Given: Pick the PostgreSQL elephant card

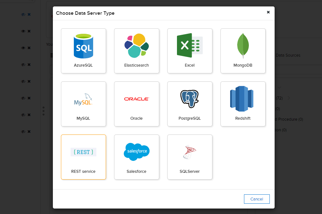Looking at the screenshot, I should (190, 104).
